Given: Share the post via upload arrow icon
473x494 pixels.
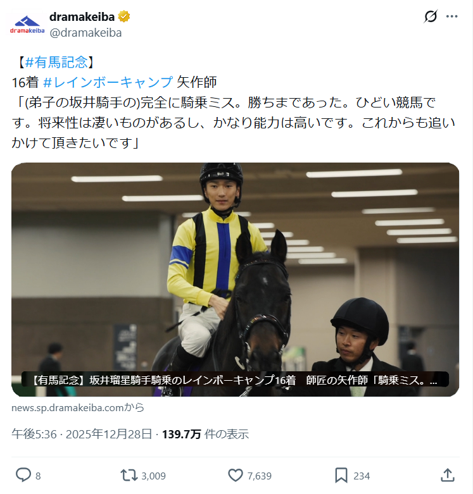Looking at the screenshot, I should click(x=448, y=475).
